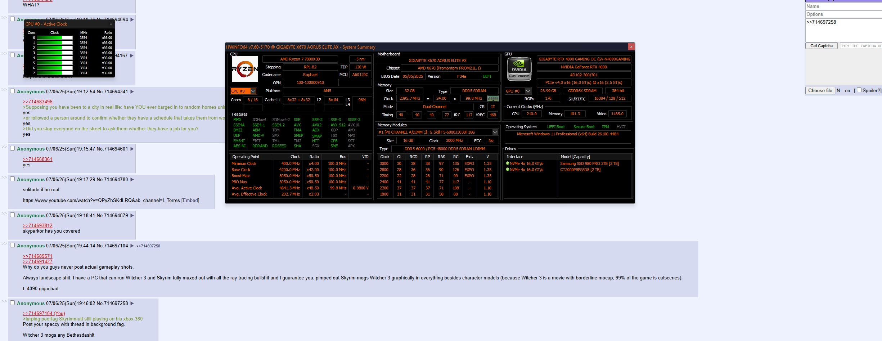The height and width of the screenshot is (341, 882).
Task: Enable the Spoiler? checkbox
Action: click(859, 90)
